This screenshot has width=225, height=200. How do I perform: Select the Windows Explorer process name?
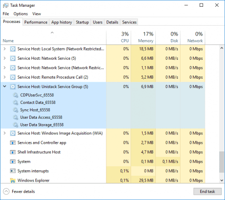click(33, 181)
